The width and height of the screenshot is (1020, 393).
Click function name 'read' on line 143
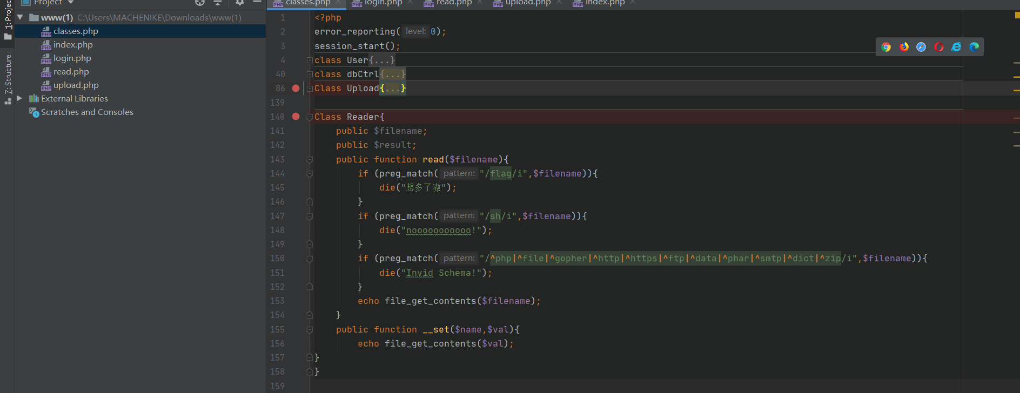click(x=433, y=159)
